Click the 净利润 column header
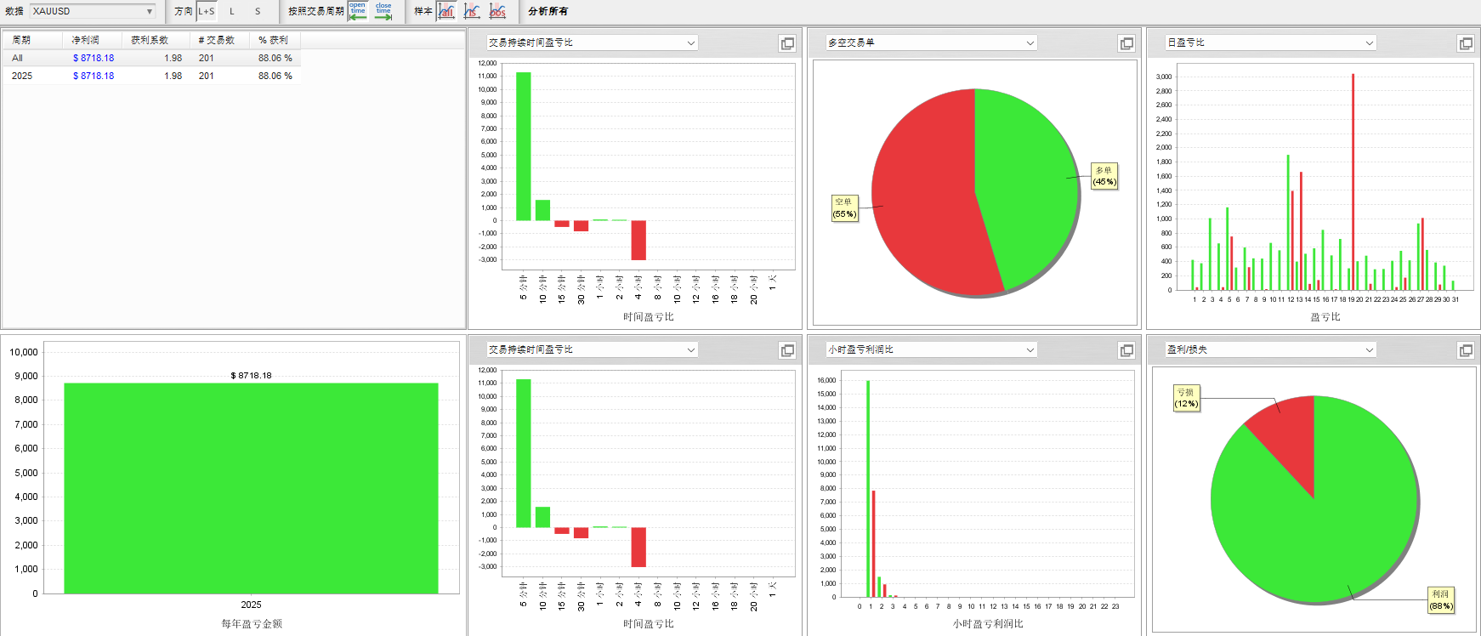Screen dimensions: 1481x636 pyautogui.click(x=85, y=40)
